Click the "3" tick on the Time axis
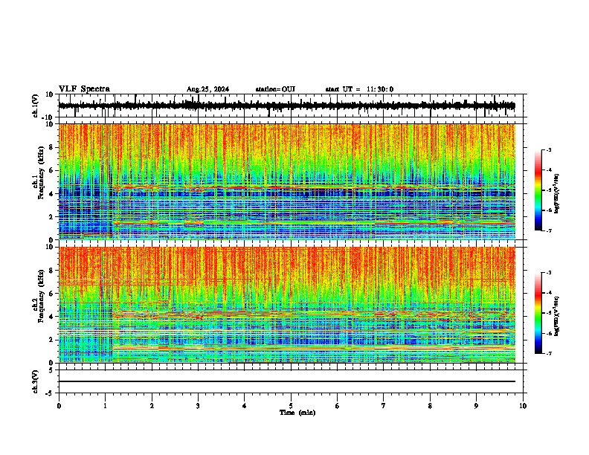The width and height of the screenshot is (589, 455). coord(198,406)
